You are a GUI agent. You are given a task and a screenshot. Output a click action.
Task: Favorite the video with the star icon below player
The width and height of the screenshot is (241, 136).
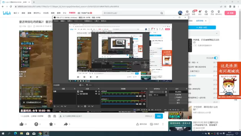(51, 124)
